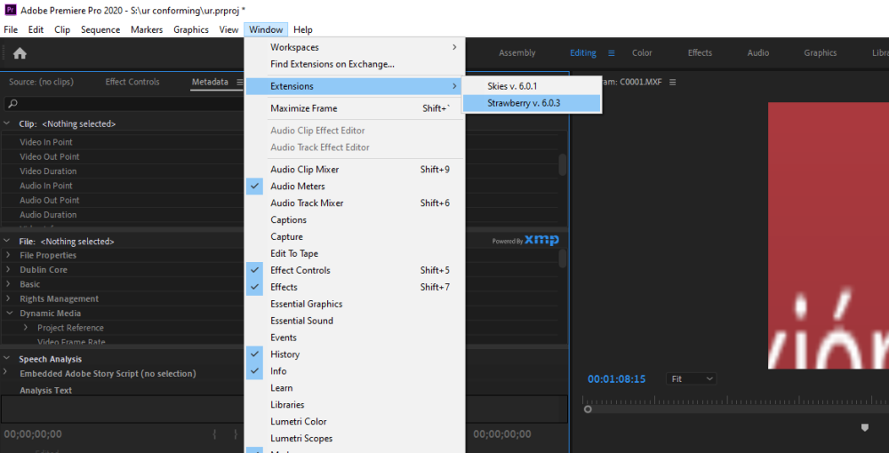889x453 pixels.
Task: Switch to Audio workspace
Action: coord(758,52)
